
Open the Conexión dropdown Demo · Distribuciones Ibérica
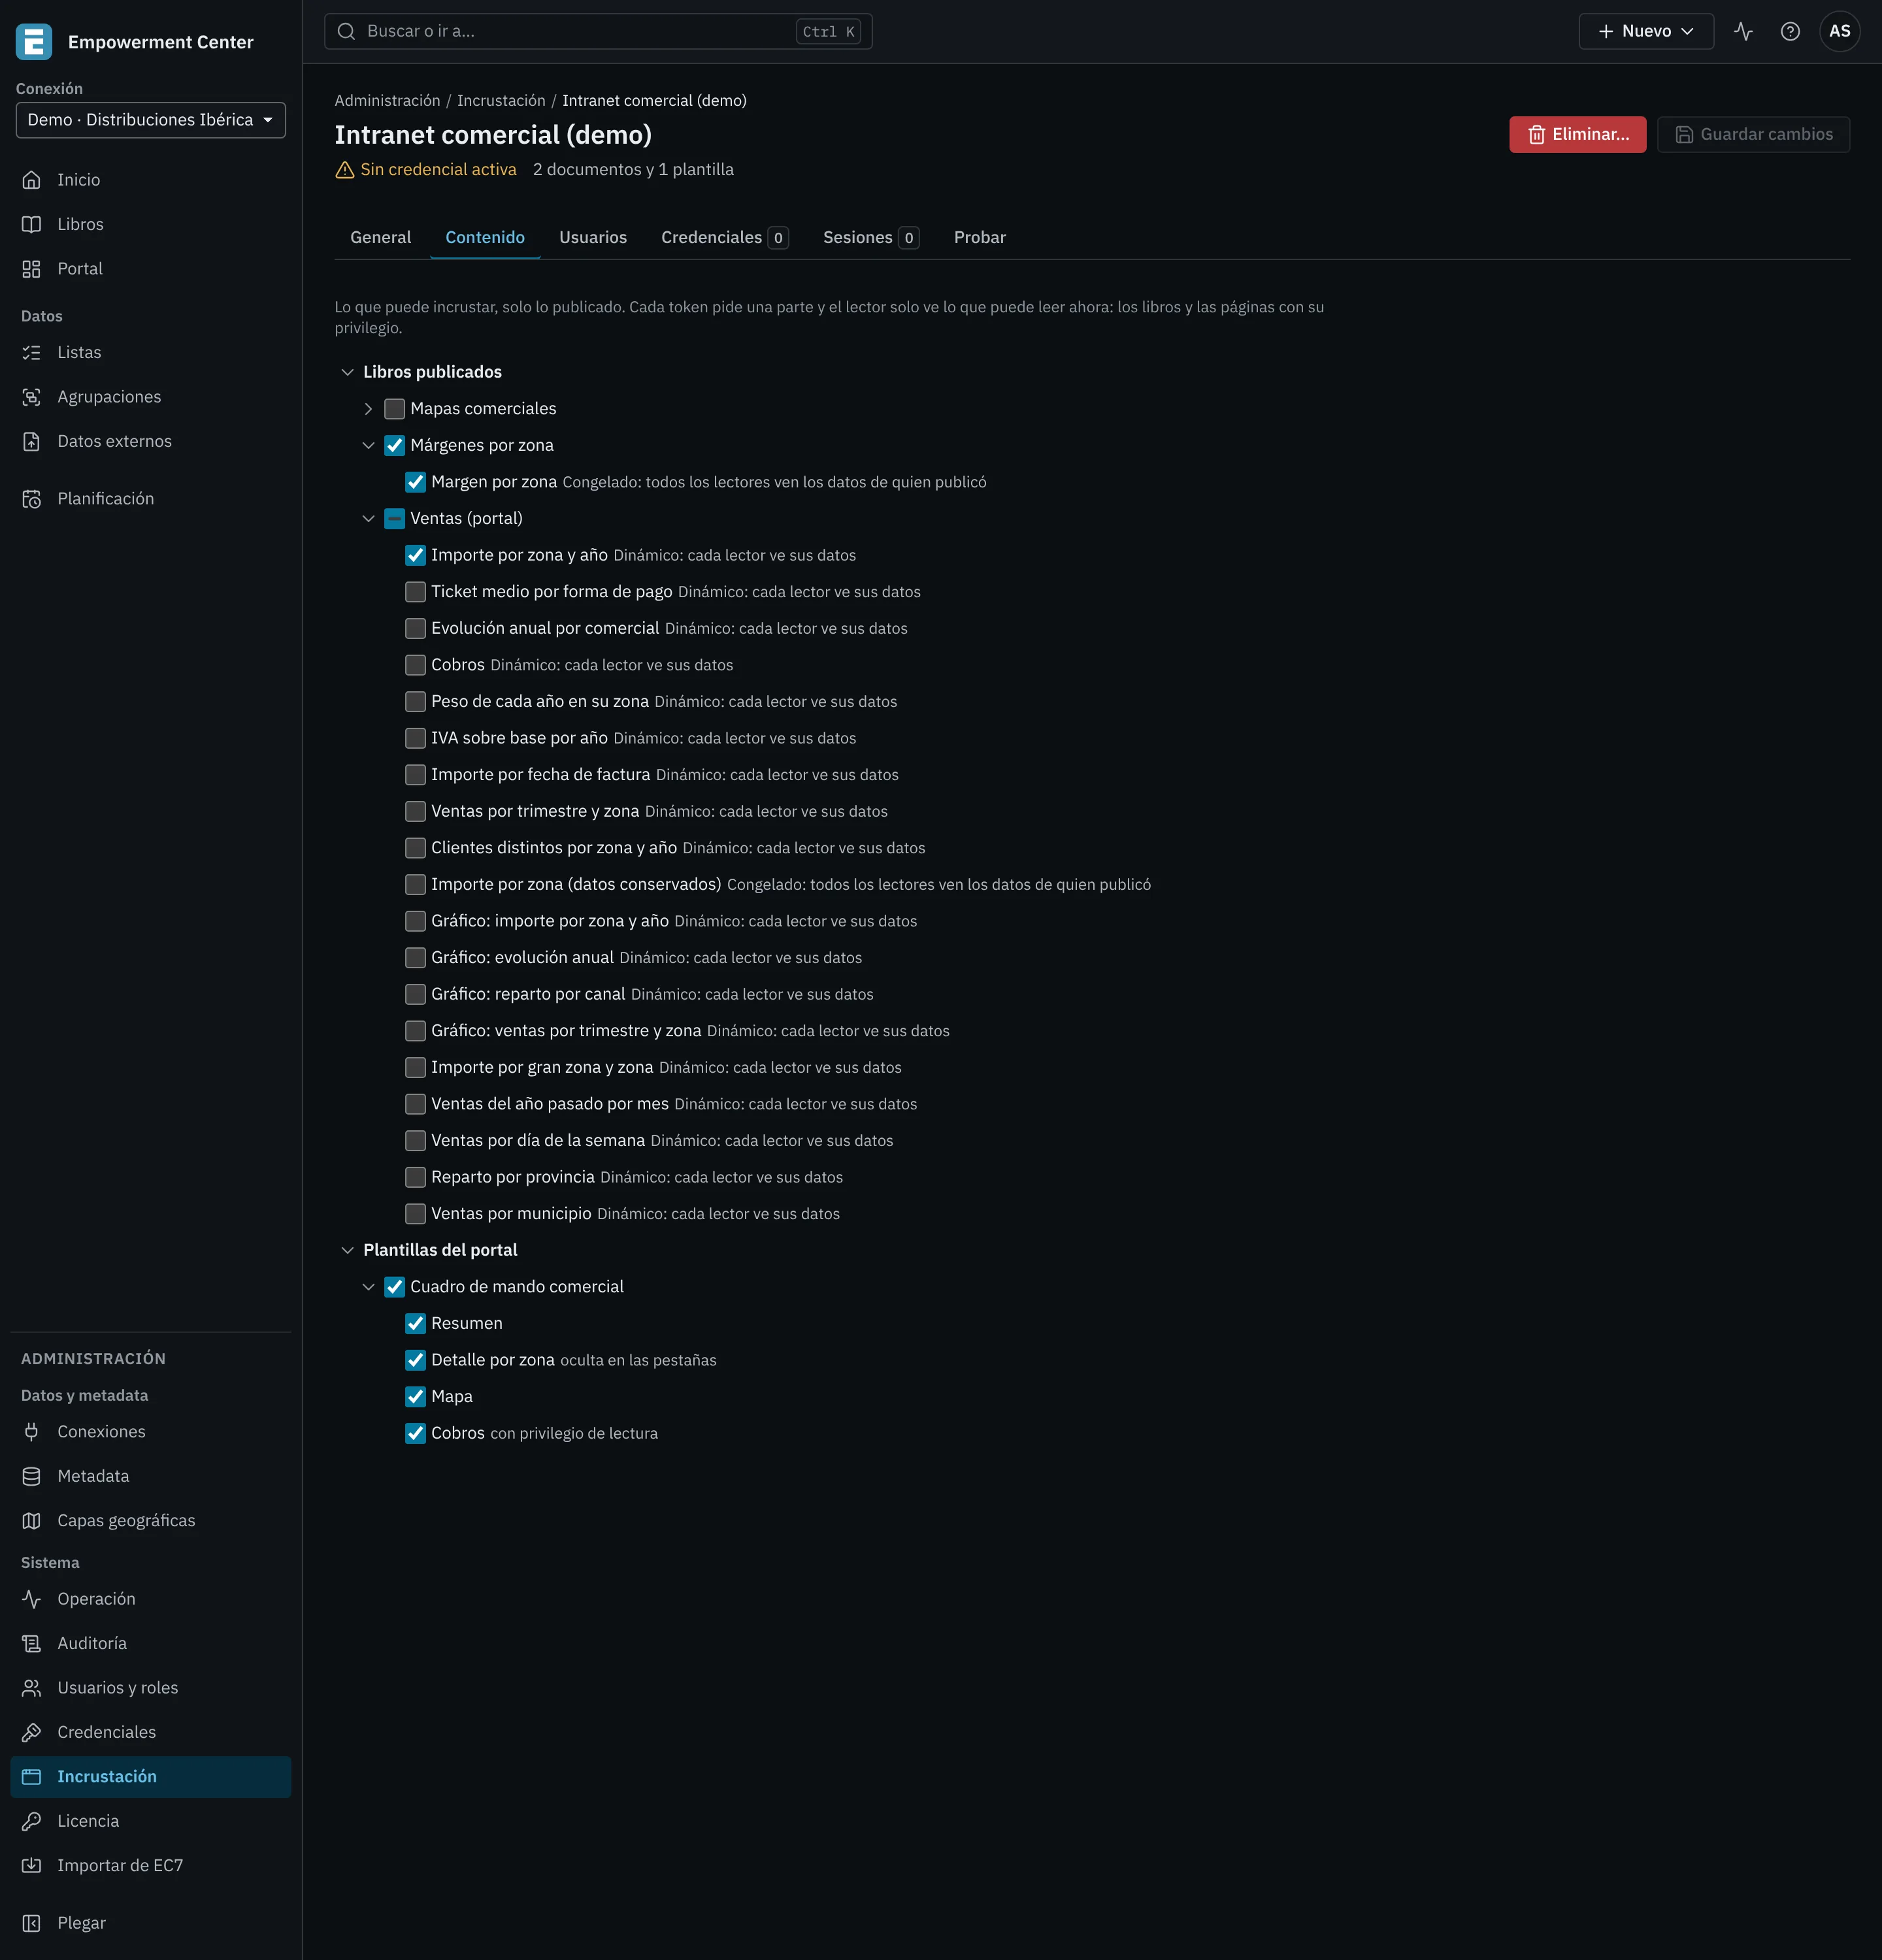[151, 120]
